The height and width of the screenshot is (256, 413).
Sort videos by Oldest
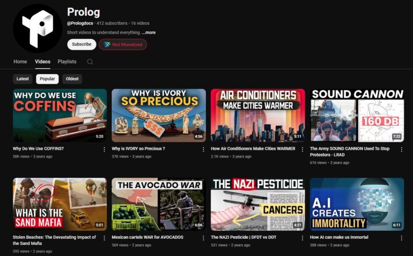[x=72, y=79]
